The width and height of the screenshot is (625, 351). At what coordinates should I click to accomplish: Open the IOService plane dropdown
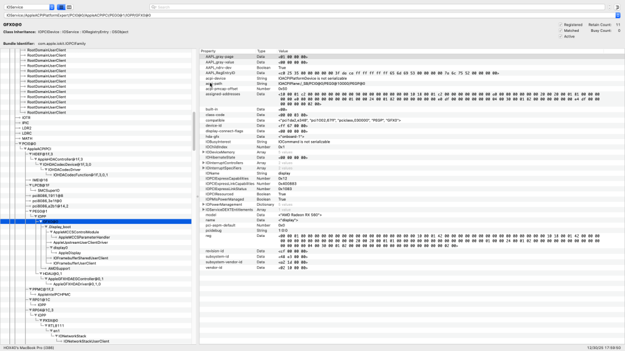click(x=29, y=7)
